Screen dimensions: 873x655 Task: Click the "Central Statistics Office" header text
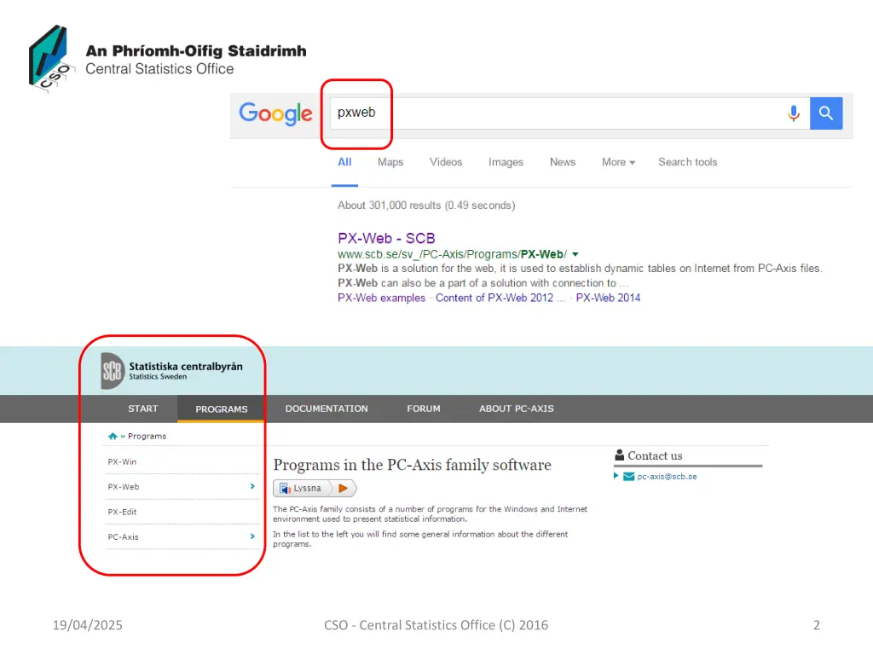coord(159,69)
